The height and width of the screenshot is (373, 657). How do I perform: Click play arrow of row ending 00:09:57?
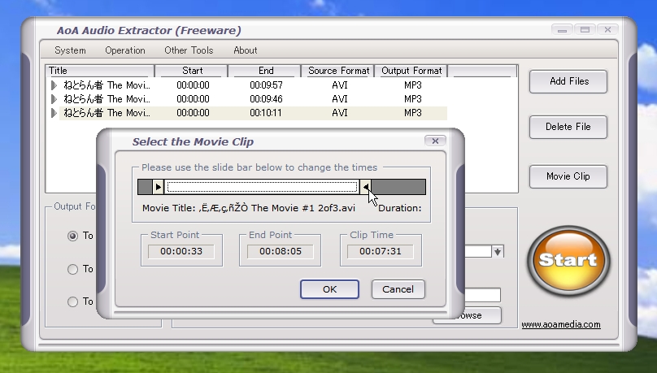pyautogui.click(x=54, y=85)
